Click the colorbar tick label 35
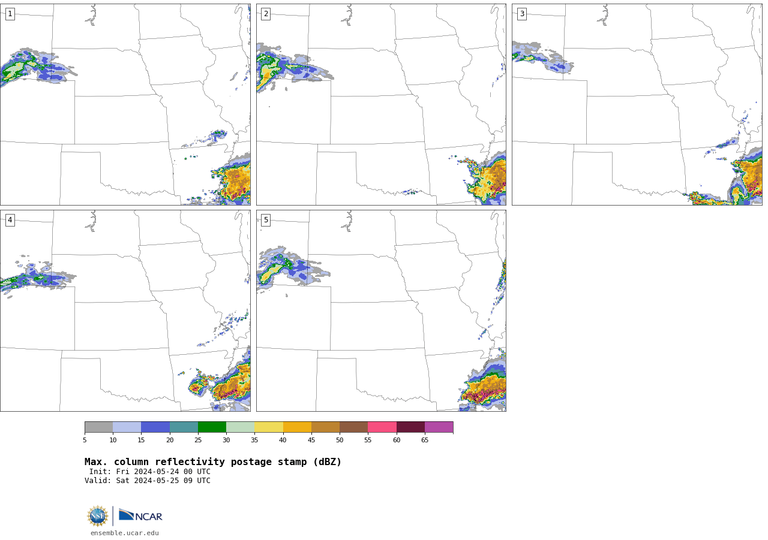Viewport: 768px width, 540px height. [254, 441]
